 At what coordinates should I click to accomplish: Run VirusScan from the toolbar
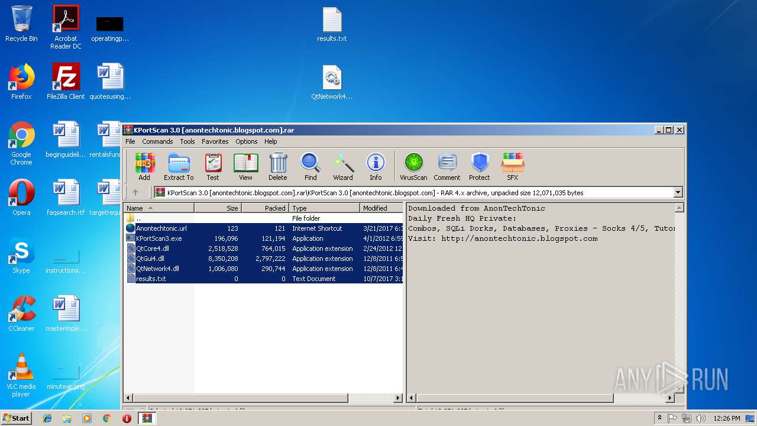[413, 166]
